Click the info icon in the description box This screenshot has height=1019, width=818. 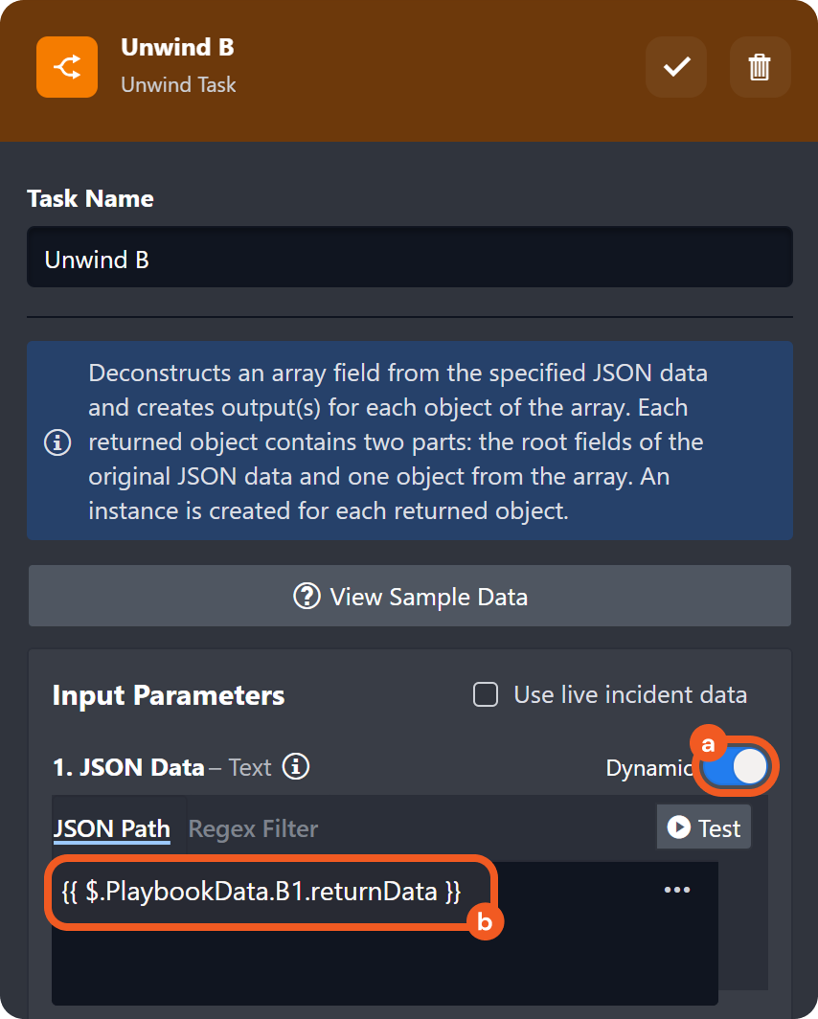coord(58,442)
